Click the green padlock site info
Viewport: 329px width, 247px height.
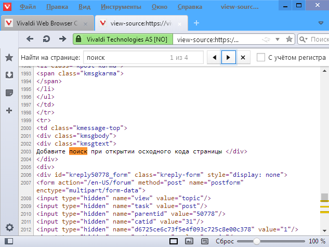click(78, 39)
